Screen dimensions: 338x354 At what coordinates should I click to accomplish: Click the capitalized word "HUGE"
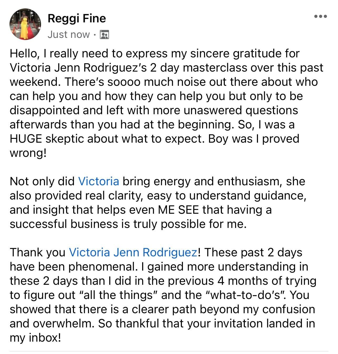(26, 139)
